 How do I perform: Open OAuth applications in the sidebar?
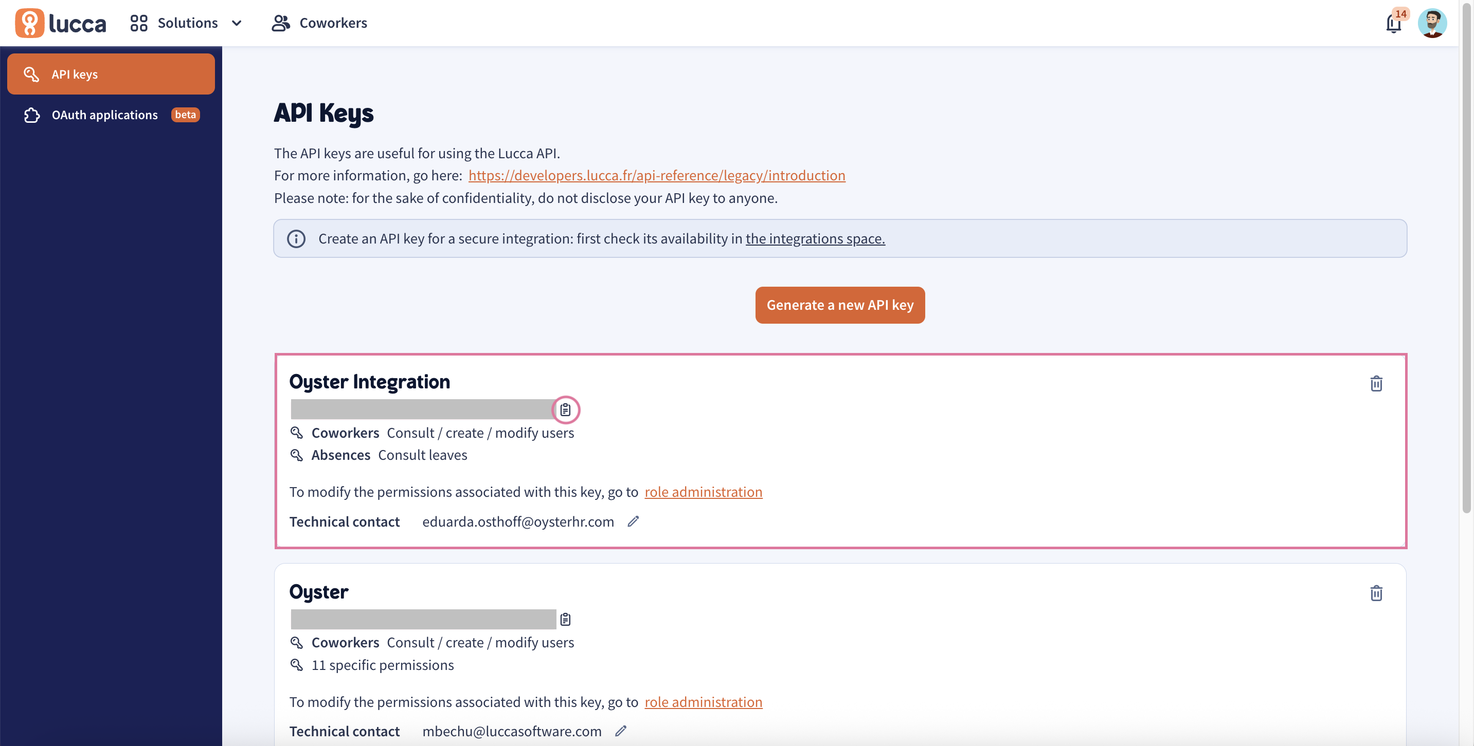[x=111, y=115]
